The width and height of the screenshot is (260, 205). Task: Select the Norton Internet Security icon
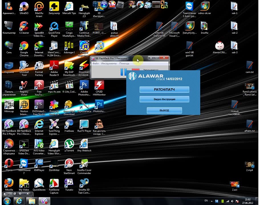(24, 108)
